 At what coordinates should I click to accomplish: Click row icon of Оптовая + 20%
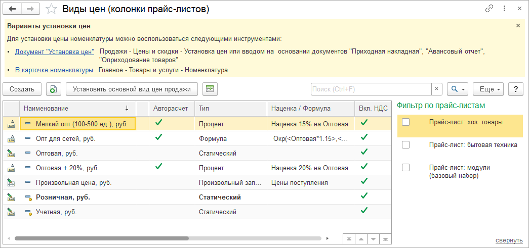point(11,168)
